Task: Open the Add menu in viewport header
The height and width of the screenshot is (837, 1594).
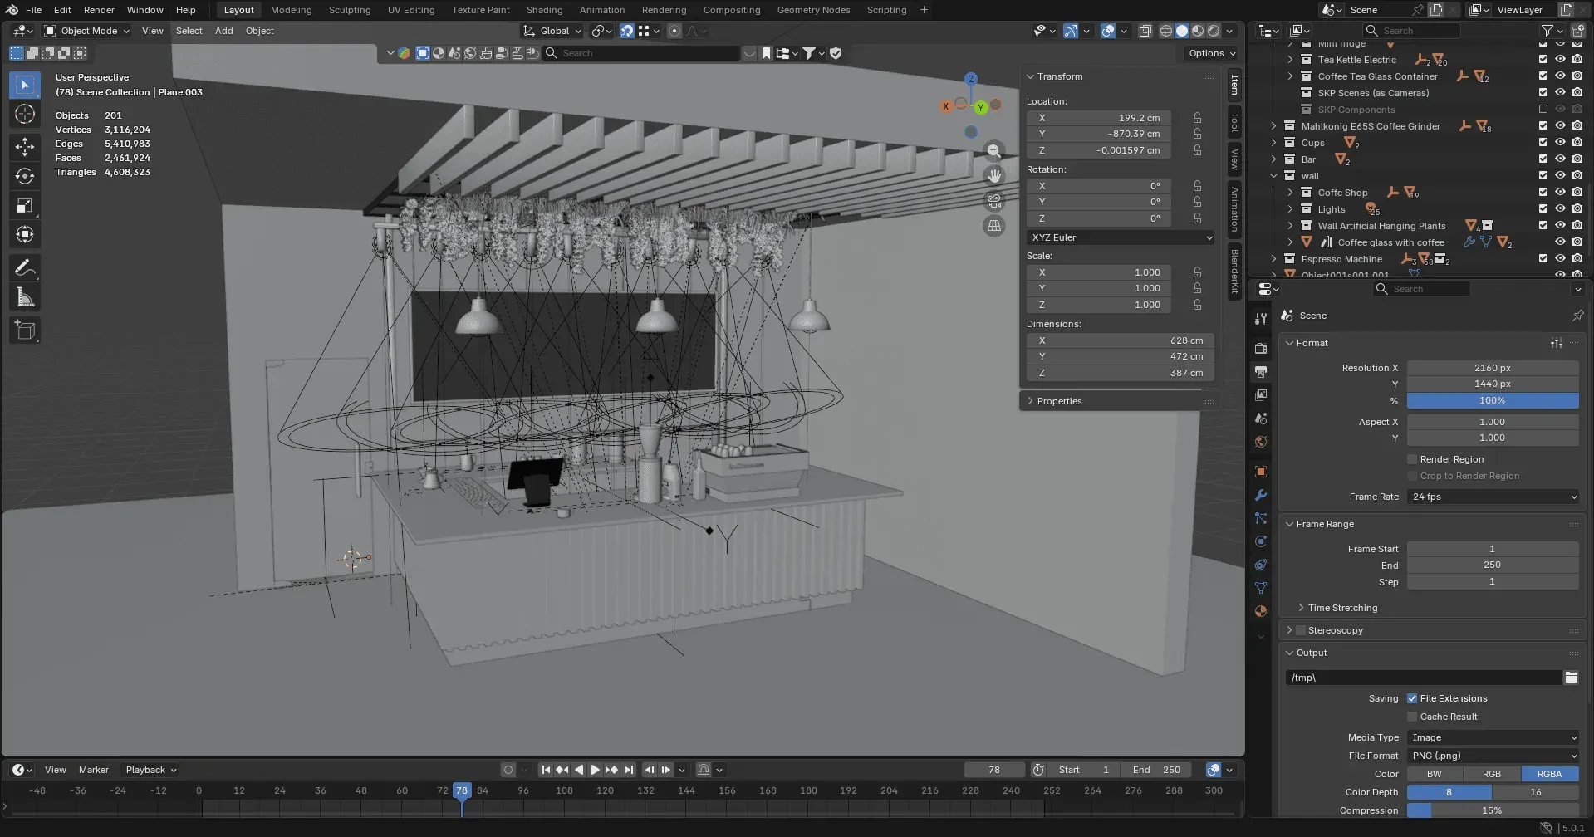Action: pyautogui.click(x=223, y=31)
